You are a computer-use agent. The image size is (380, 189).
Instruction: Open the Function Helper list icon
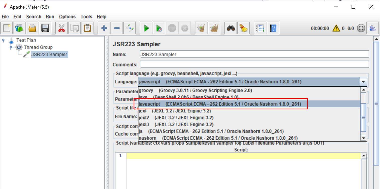click(260, 28)
